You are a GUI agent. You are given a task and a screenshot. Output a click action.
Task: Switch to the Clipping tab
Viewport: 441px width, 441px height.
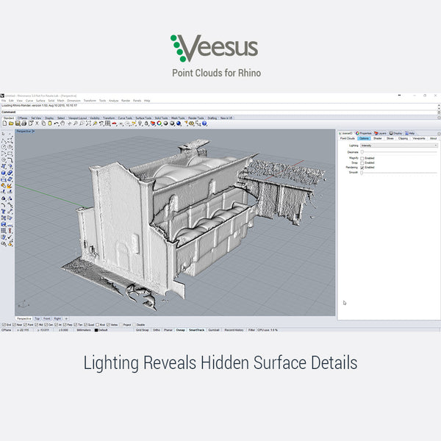tap(403, 138)
